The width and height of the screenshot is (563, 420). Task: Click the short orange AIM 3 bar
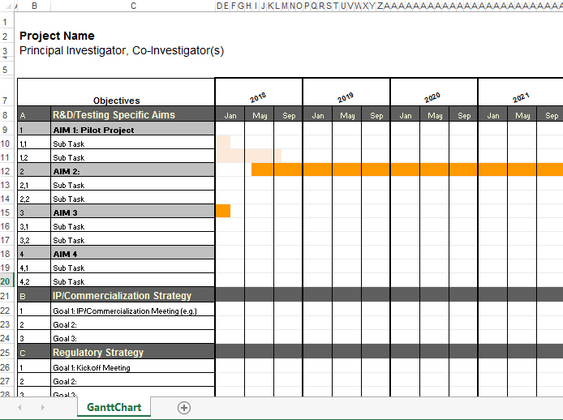click(223, 211)
